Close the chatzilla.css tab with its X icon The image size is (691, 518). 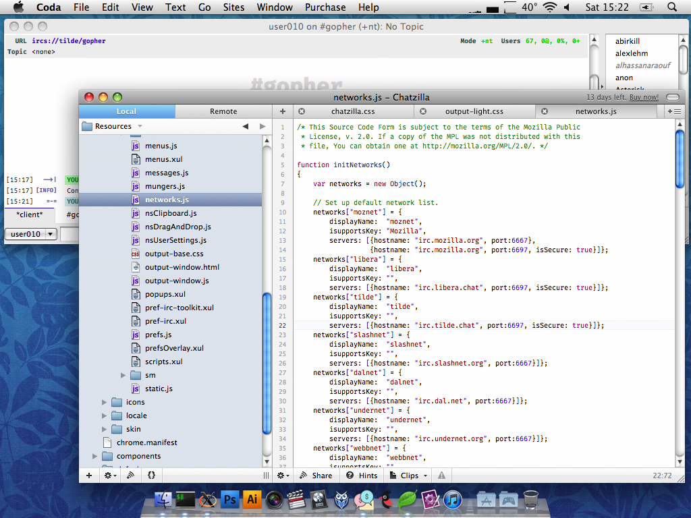pos(302,111)
